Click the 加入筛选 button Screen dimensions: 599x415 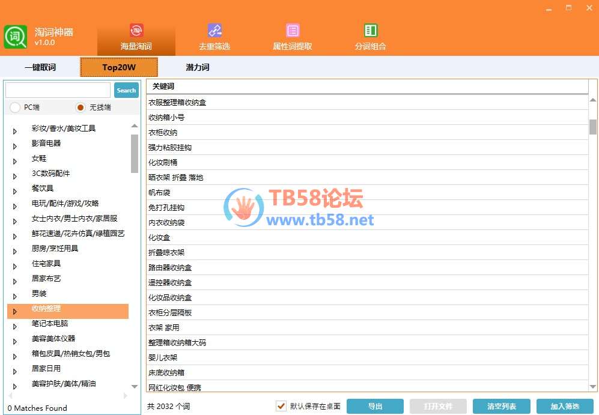[565, 407]
